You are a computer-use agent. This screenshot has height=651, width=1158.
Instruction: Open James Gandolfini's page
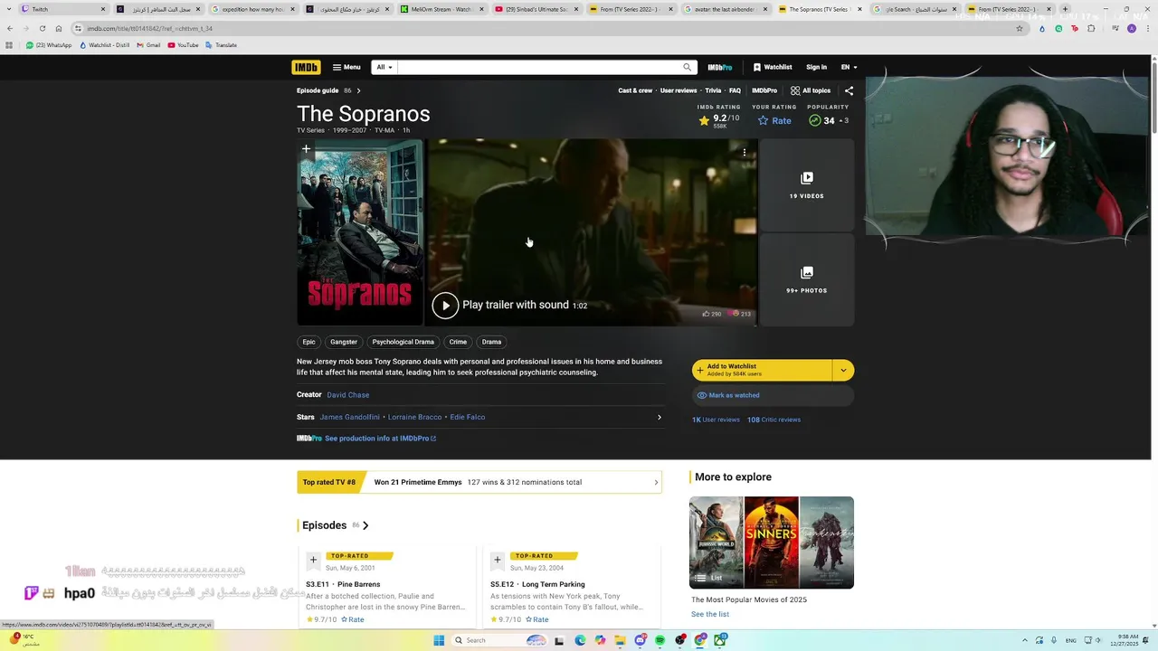[350, 417]
